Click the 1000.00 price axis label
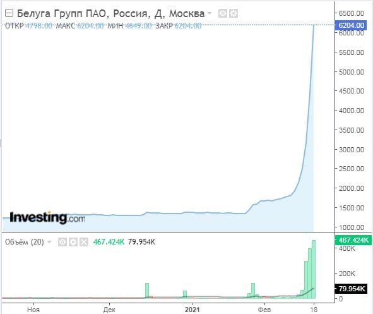373x314 pixels. [352, 227]
